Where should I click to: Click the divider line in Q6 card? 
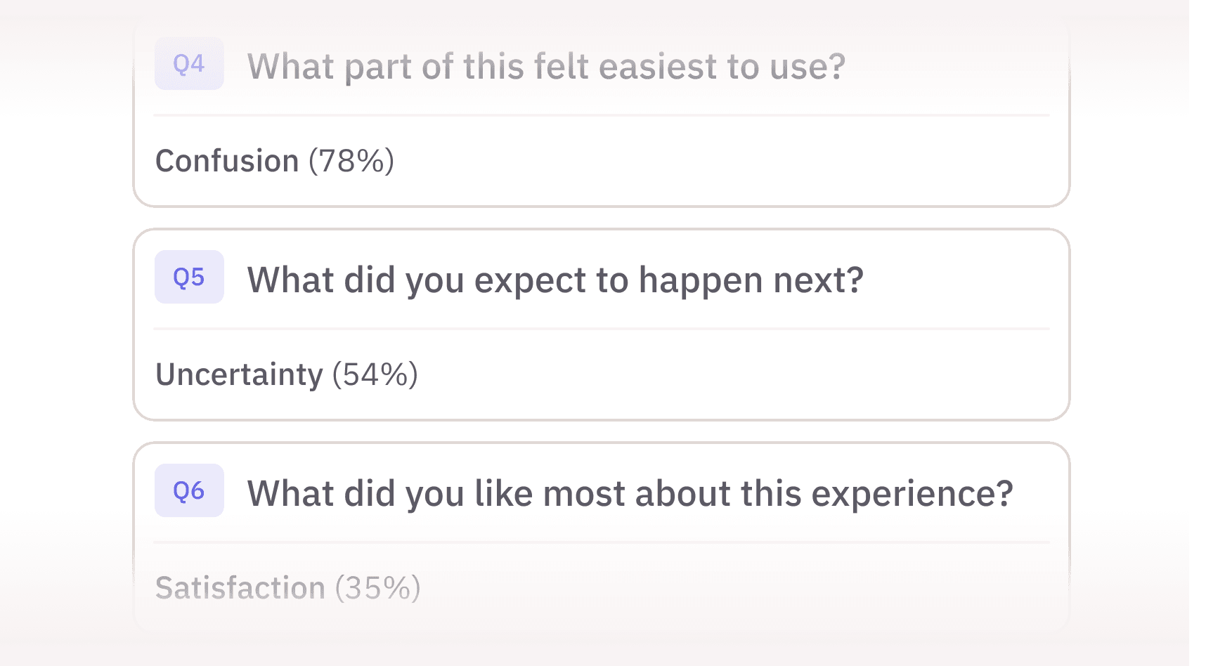(x=602, y=542)
